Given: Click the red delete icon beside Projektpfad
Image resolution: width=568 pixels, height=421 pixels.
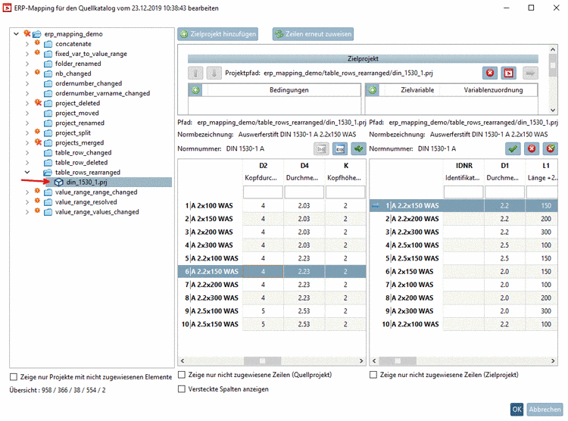Looking at the screenshot, I should [x=490, y=73].
